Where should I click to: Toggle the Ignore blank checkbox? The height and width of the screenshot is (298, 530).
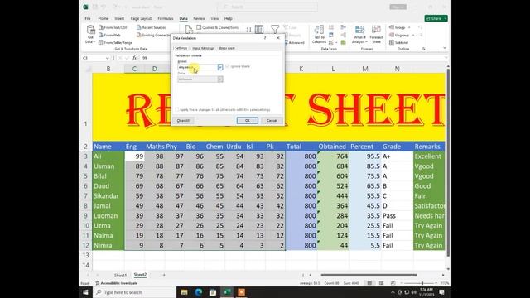228,66
